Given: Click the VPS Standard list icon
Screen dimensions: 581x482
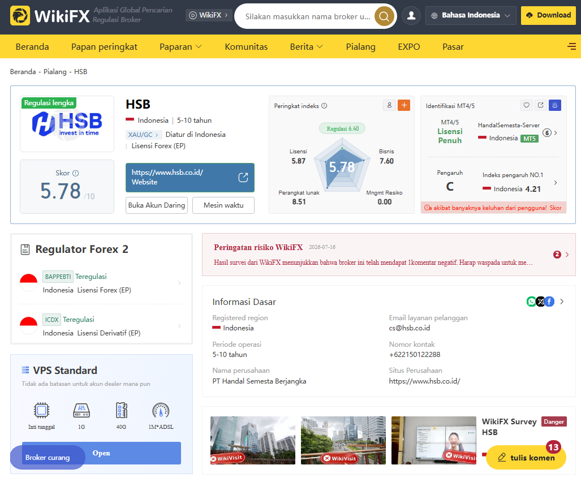Looking at the screenshot, I should pyautogui.click(x=25, y=370).
